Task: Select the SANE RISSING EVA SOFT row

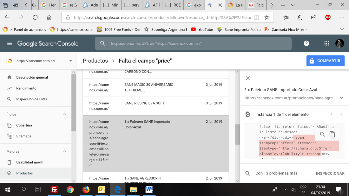Action: (155, 106)
